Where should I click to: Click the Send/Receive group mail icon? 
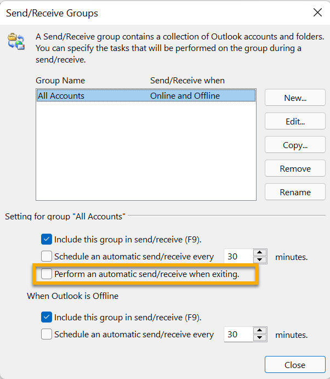click(x=16, y=41)
